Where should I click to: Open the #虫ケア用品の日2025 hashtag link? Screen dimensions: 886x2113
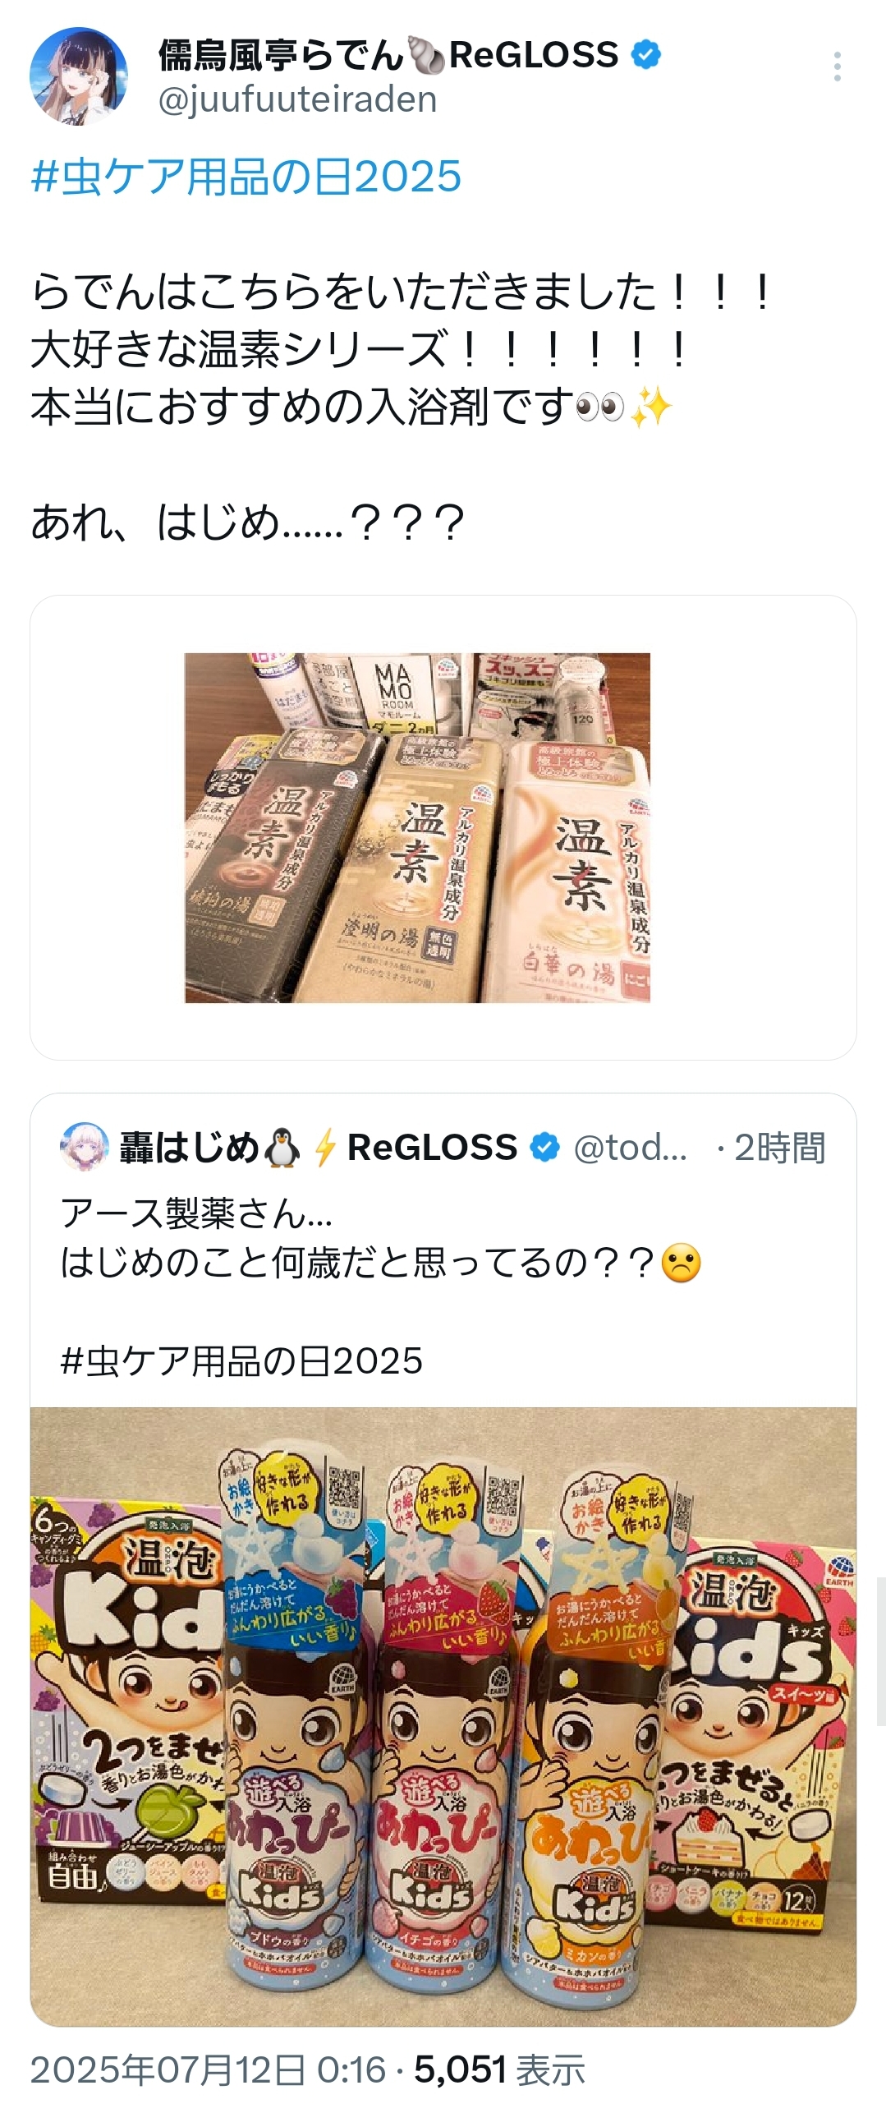coord(246,177)
